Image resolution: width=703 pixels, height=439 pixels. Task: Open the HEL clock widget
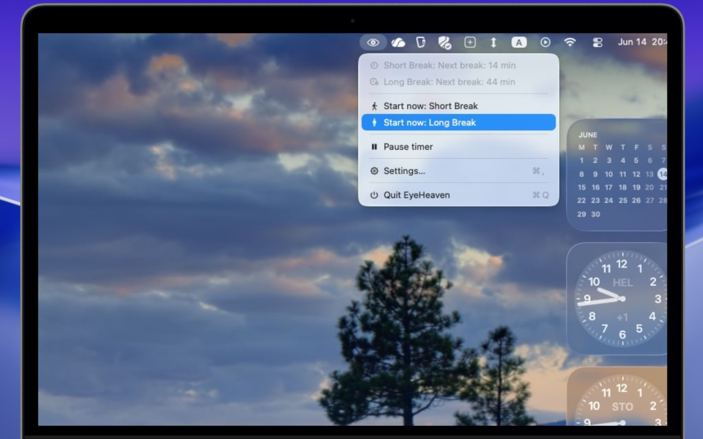[617, 299]
